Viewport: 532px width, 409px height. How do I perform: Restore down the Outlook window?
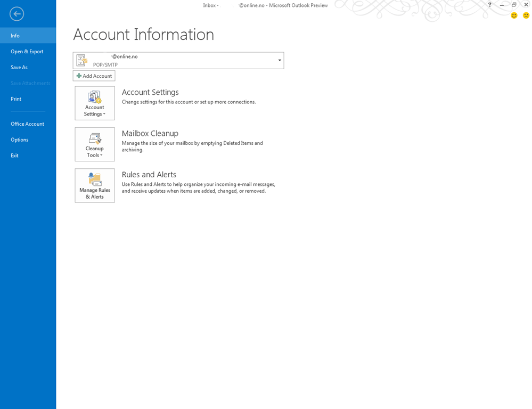[514, 5]
